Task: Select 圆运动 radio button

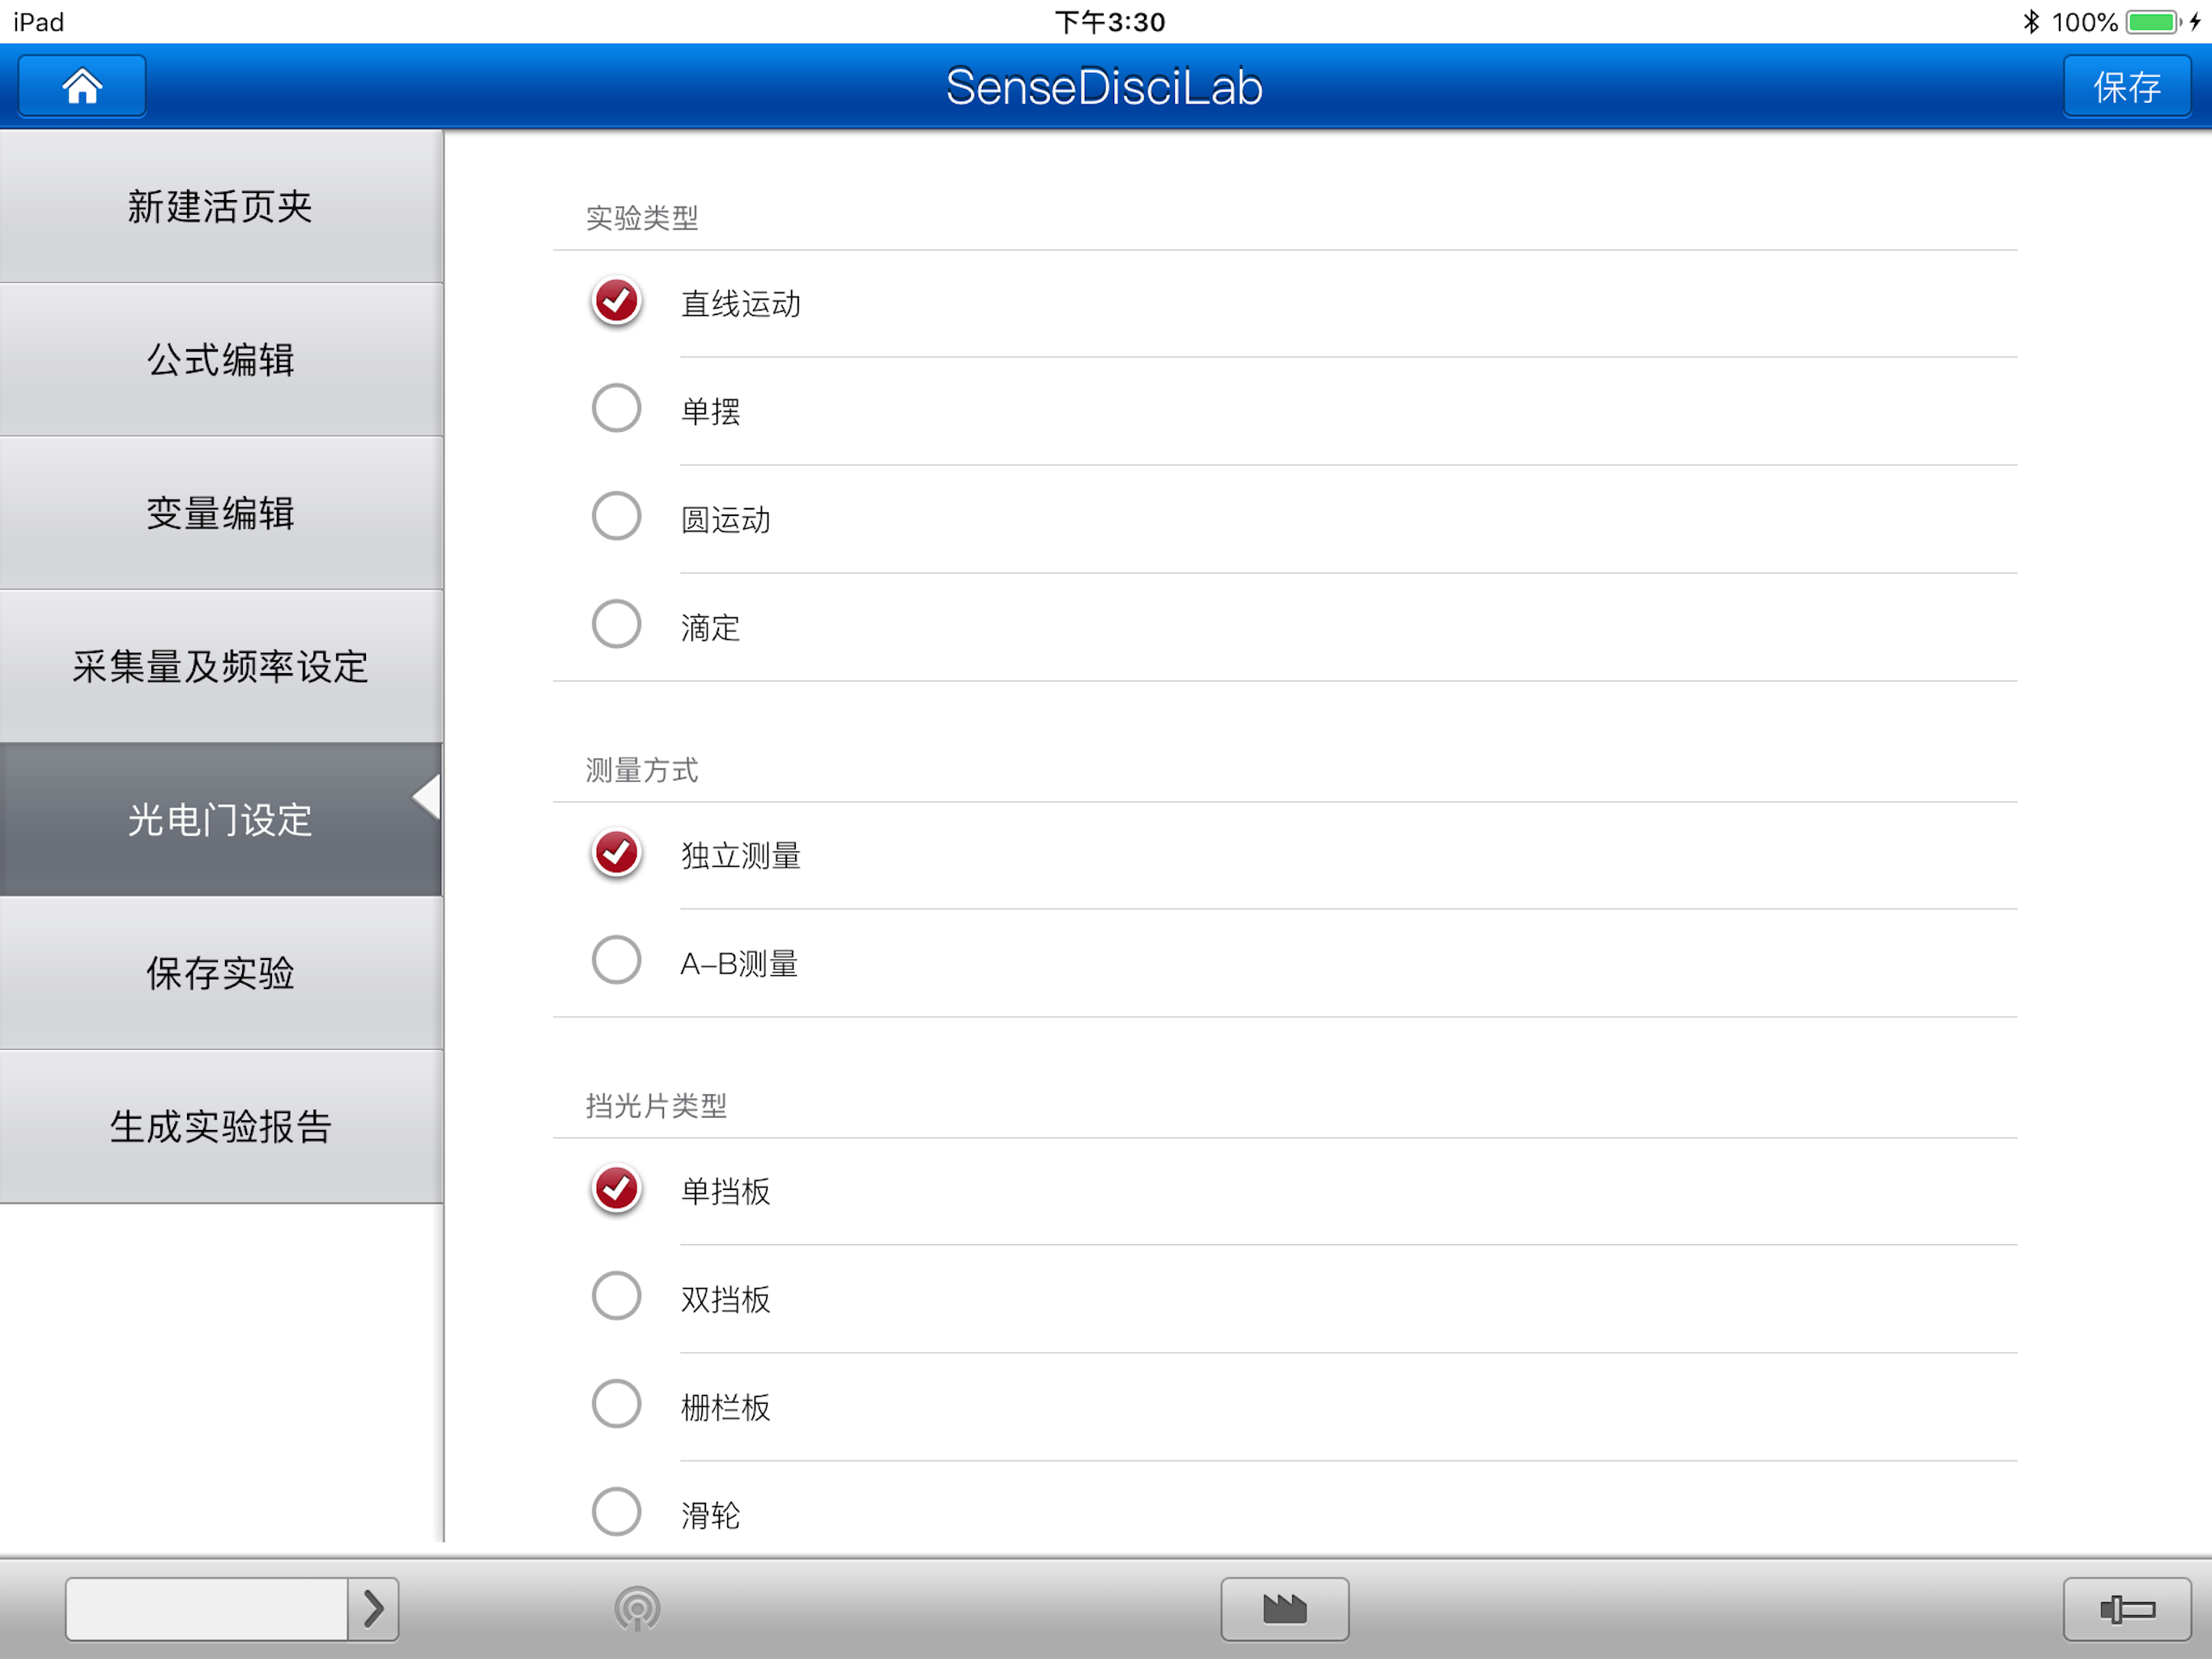Action: [616, 516]
